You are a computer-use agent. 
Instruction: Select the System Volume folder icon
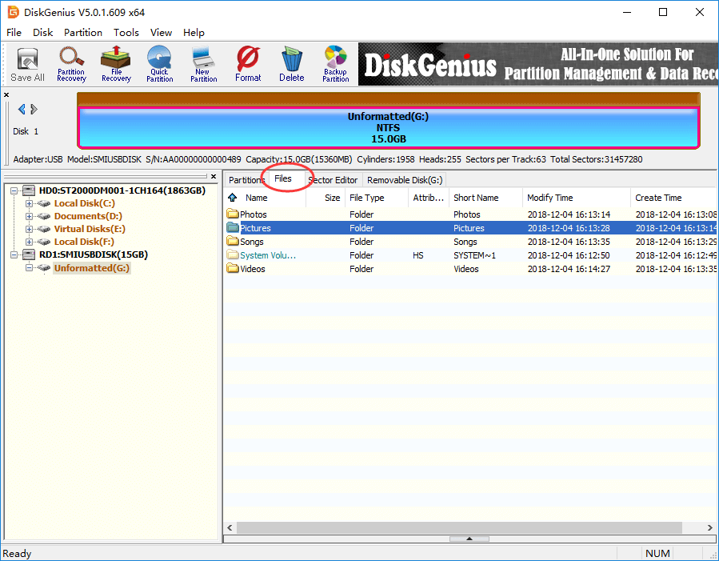coord(233,255)
